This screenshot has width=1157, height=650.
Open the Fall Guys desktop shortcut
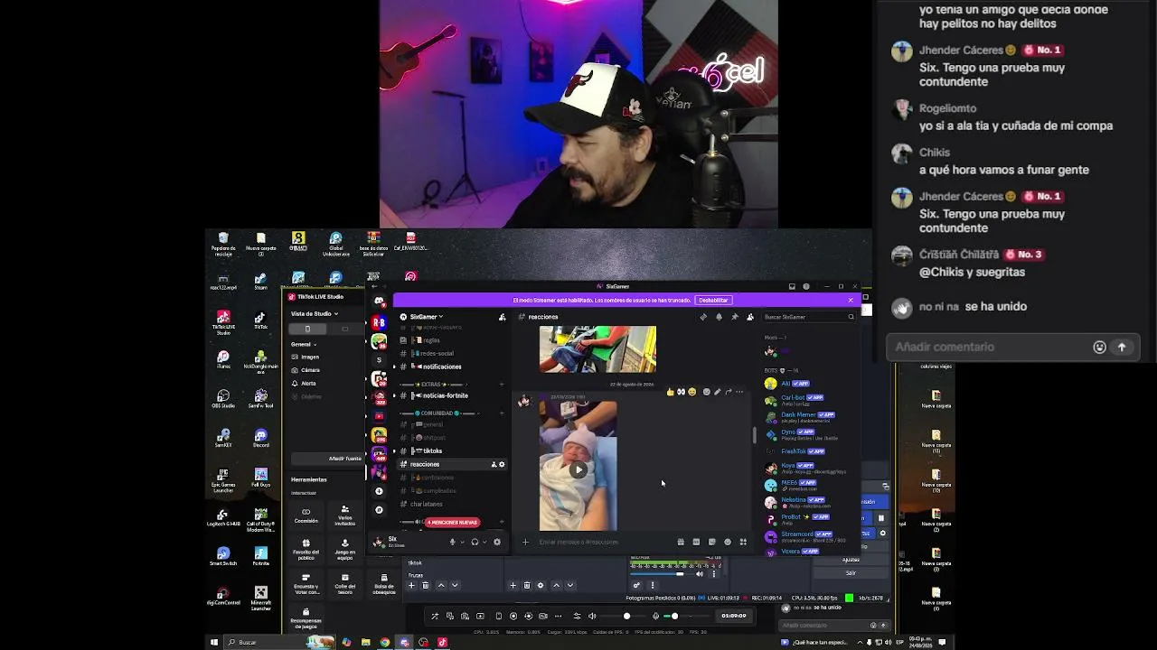261,478
